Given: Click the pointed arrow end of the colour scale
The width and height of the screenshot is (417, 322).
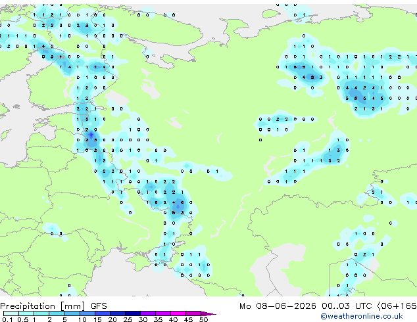Looking at the screenshot, I should pyautogui.click(x=208, y=313).
